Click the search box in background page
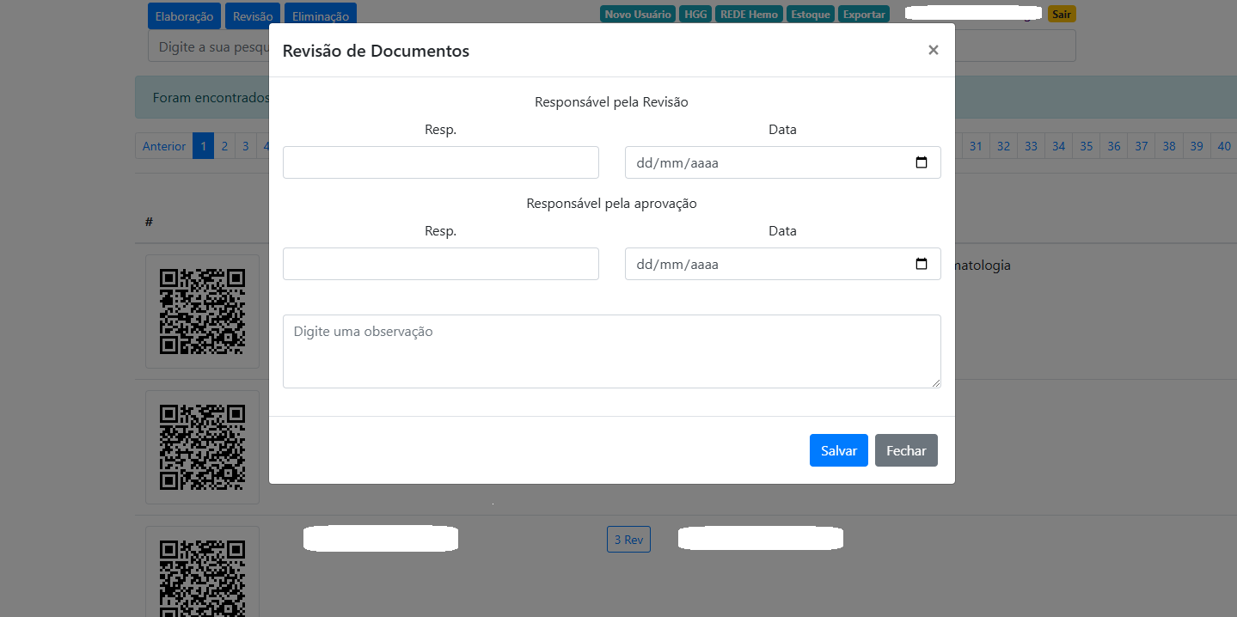1237x617 pixels. [612, 46]
